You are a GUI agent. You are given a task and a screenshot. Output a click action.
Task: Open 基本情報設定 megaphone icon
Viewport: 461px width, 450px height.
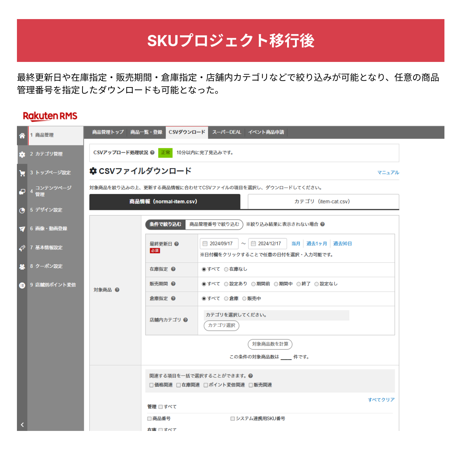(22, 248)
